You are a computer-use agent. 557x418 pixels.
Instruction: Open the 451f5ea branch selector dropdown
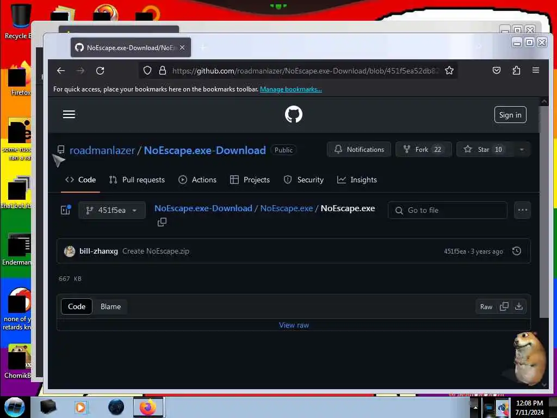[x=112, y=210]
